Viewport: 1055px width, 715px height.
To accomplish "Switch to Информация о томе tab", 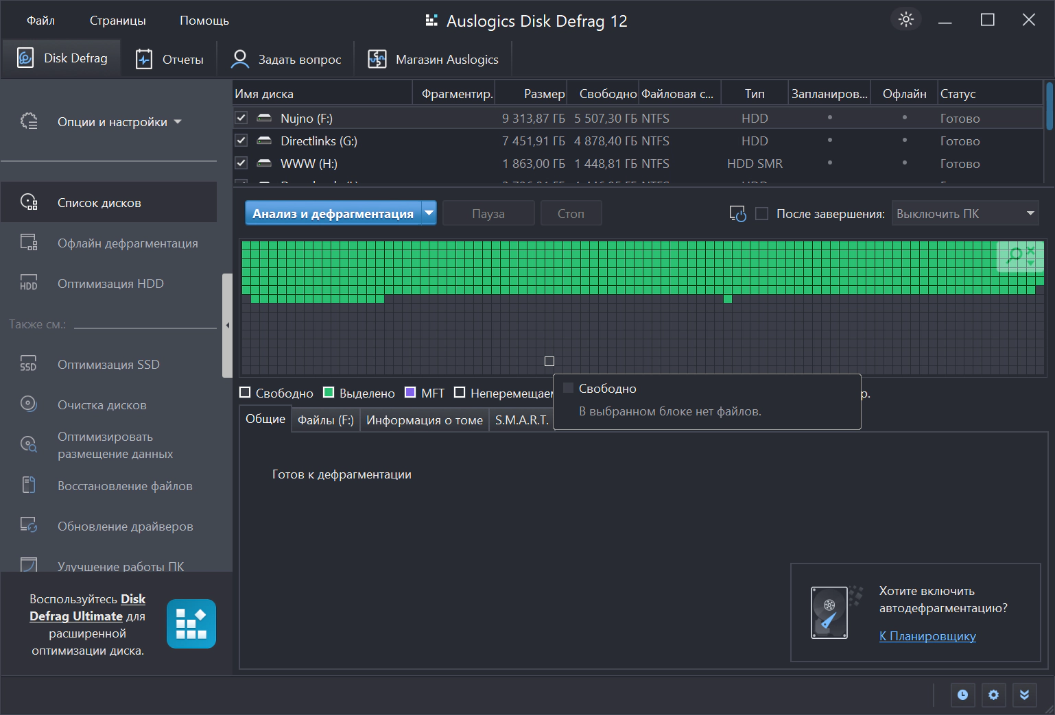I will tap(425, 420).
